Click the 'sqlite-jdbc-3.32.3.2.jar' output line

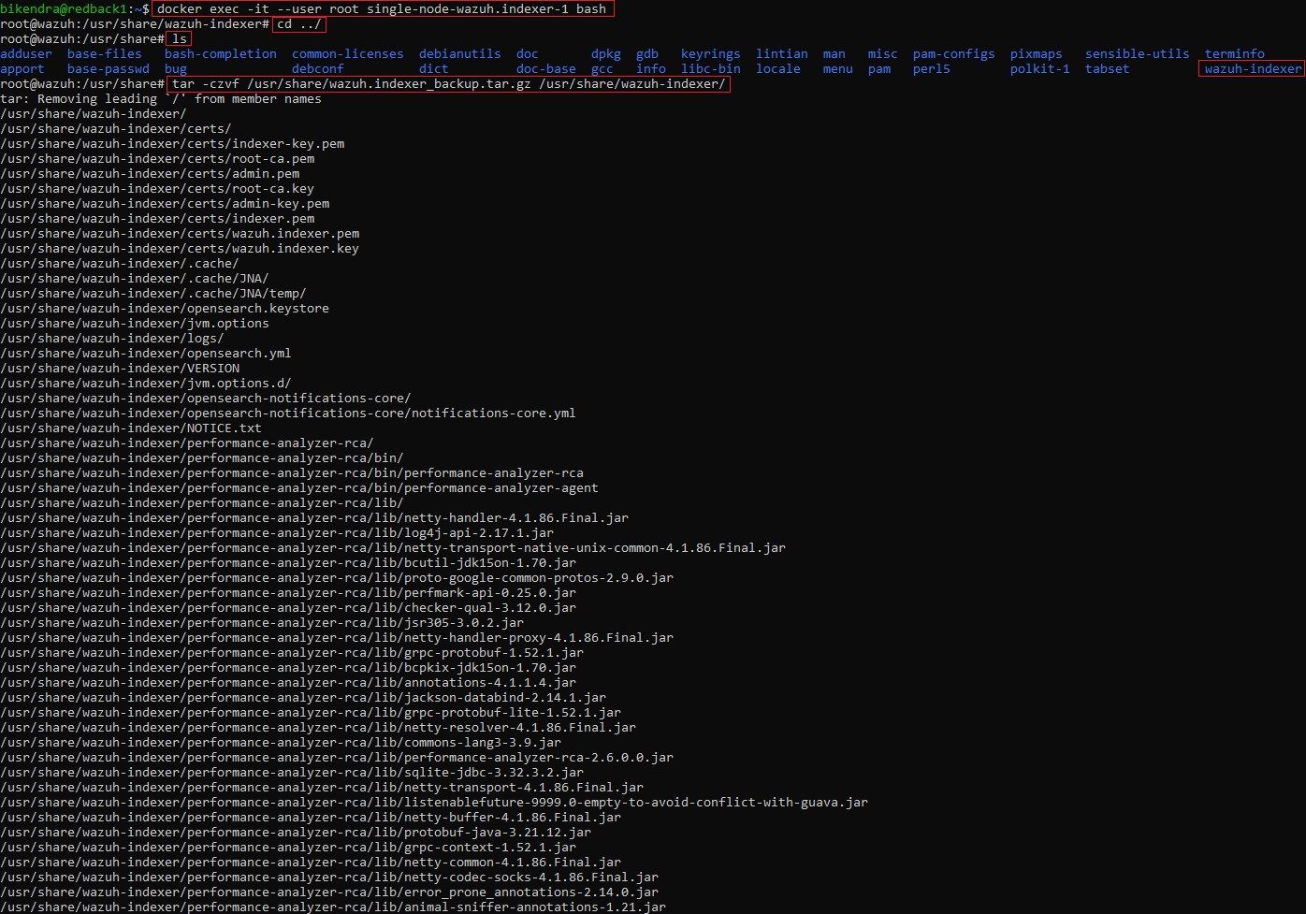click(292, 772)
